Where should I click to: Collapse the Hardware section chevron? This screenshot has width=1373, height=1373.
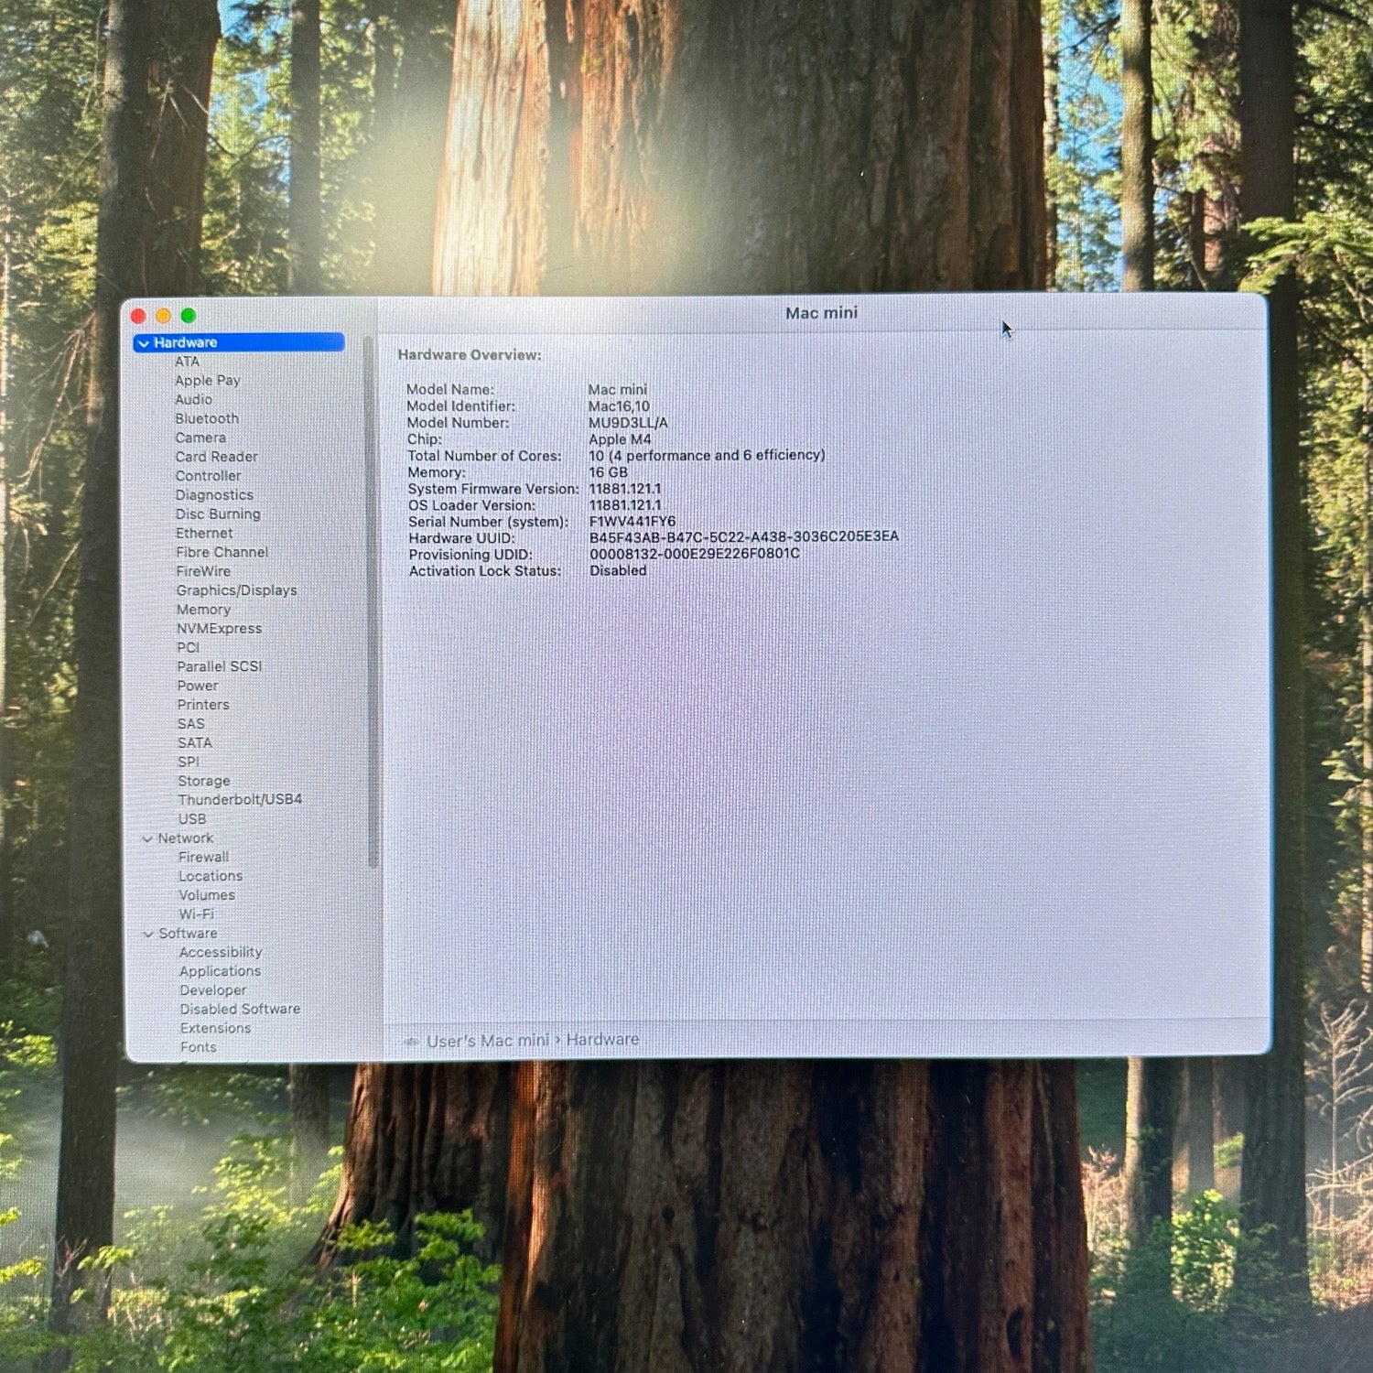point(144,343)
